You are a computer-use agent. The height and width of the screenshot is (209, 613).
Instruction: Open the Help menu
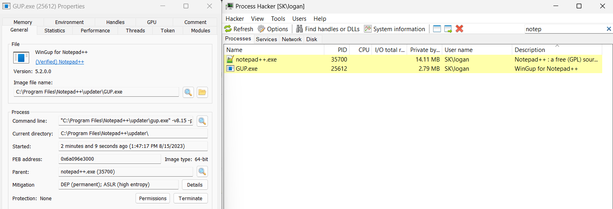(320, 19)
